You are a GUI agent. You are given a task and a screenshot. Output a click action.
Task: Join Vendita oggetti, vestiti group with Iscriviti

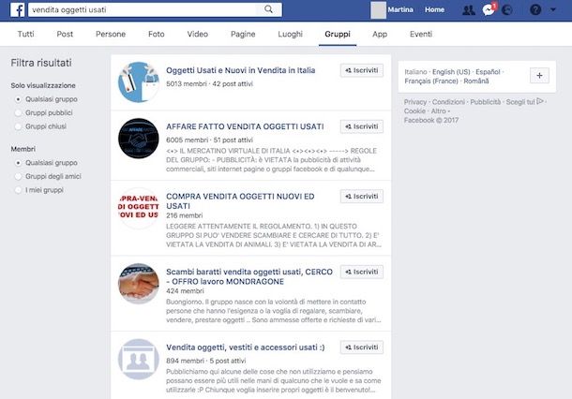pyautogui.click(x=362, y=347)
